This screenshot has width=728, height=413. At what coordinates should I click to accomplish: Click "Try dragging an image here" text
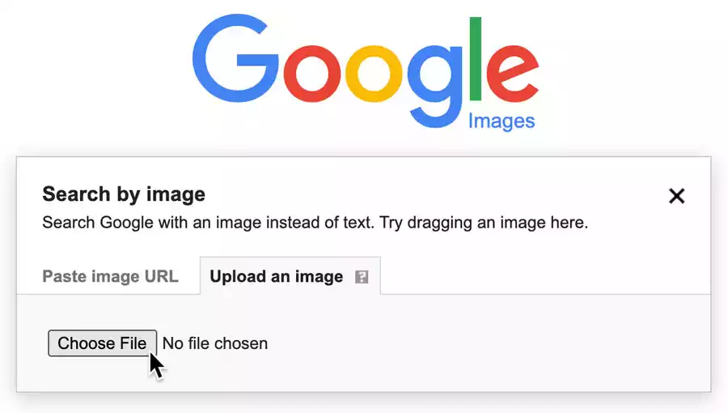coord(482,222)
